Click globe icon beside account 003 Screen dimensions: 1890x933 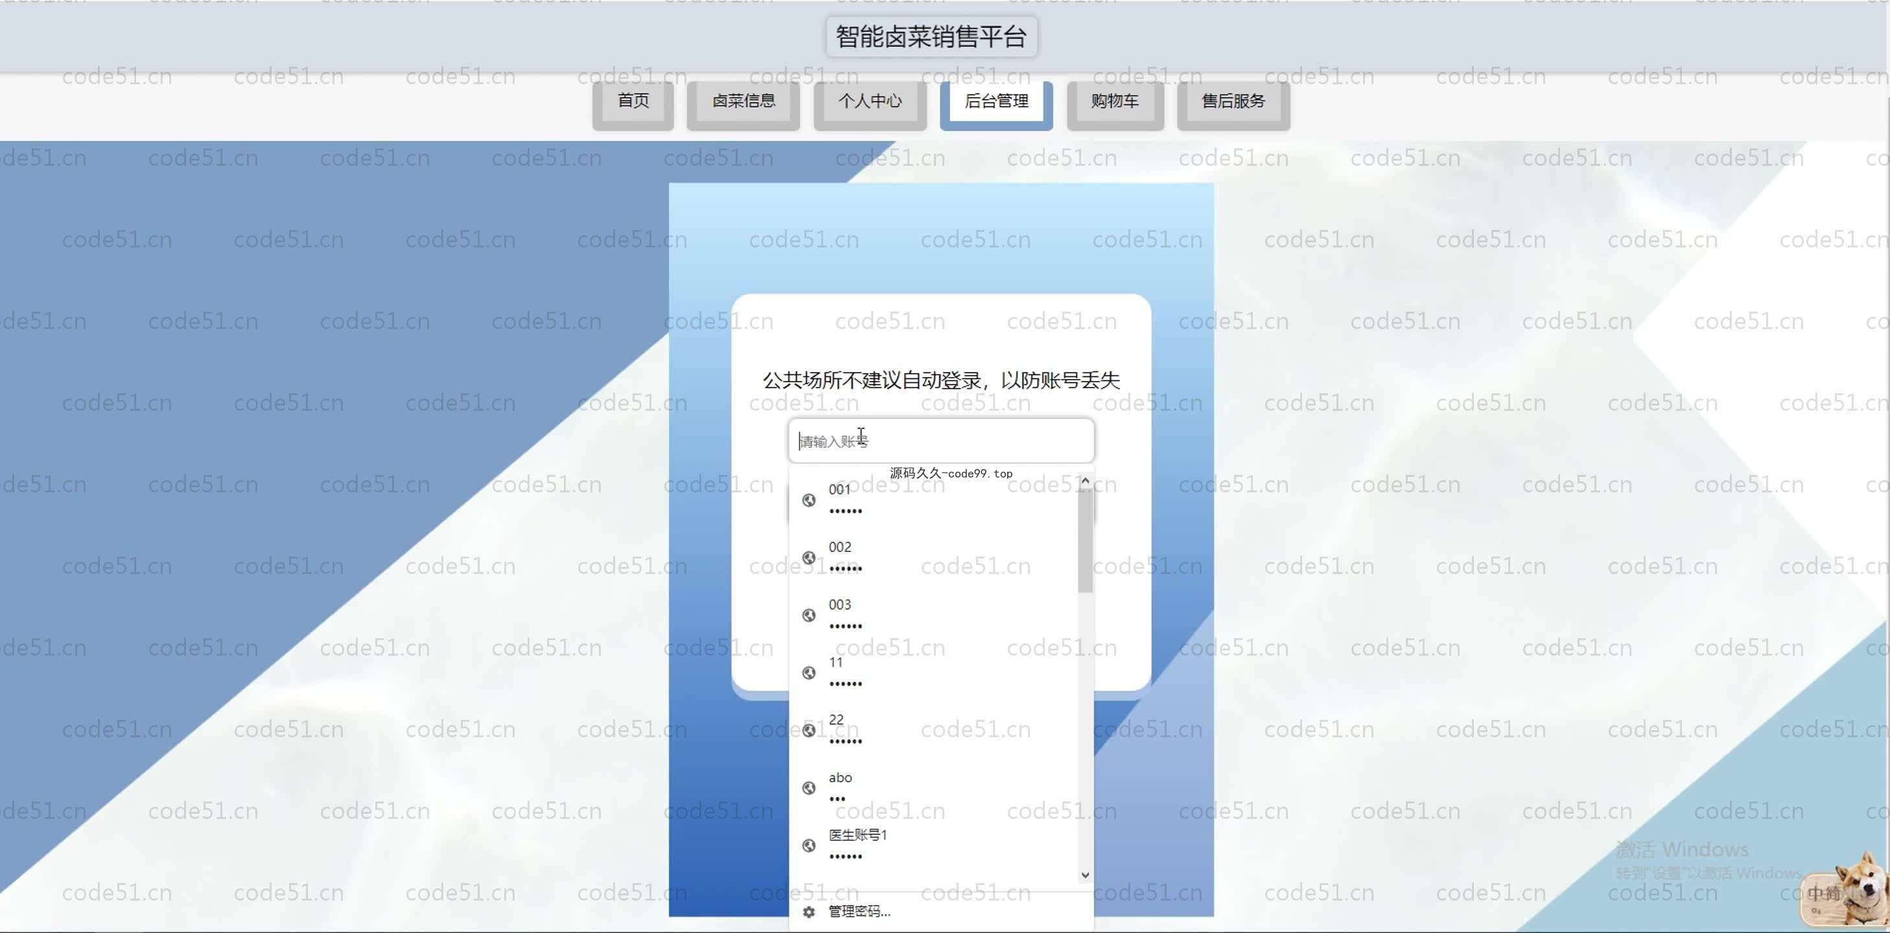click(x=808, y=616)
